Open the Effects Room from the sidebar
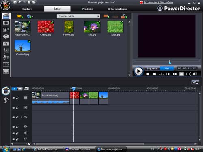 click(x=6, y=23)
